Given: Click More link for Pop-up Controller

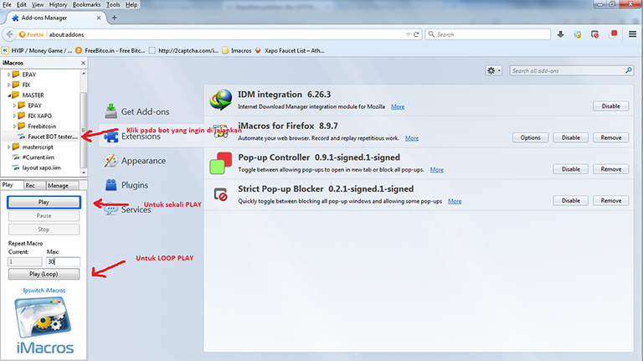Looking at the screenshot, I should click(437, 170).
